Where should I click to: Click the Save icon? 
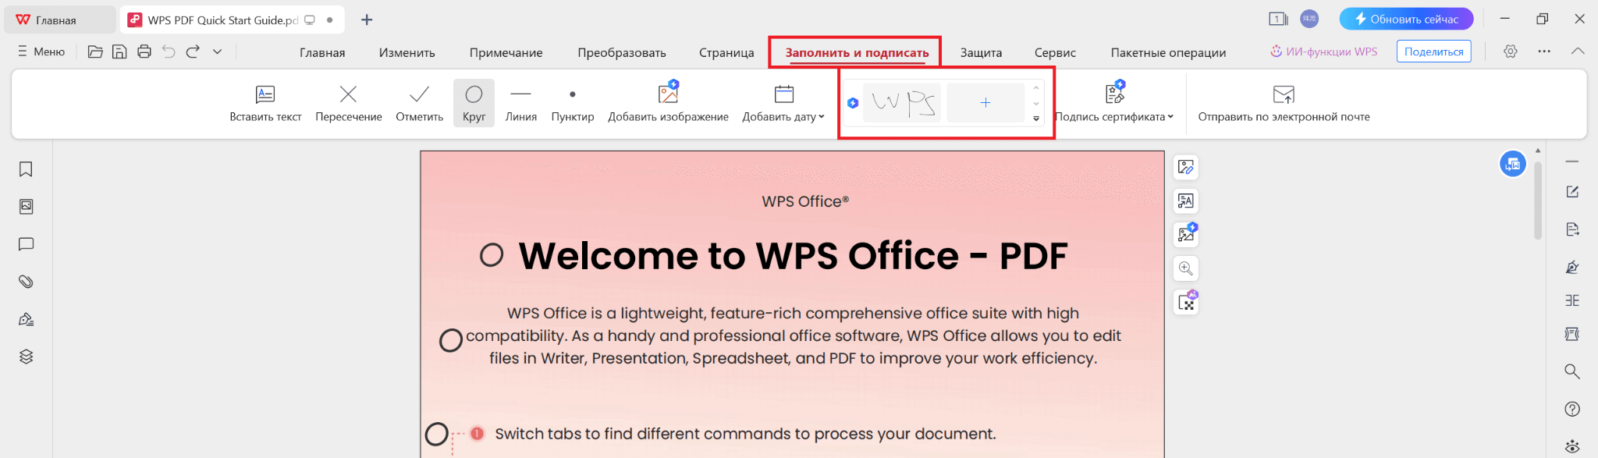click(x=119, y=51)
